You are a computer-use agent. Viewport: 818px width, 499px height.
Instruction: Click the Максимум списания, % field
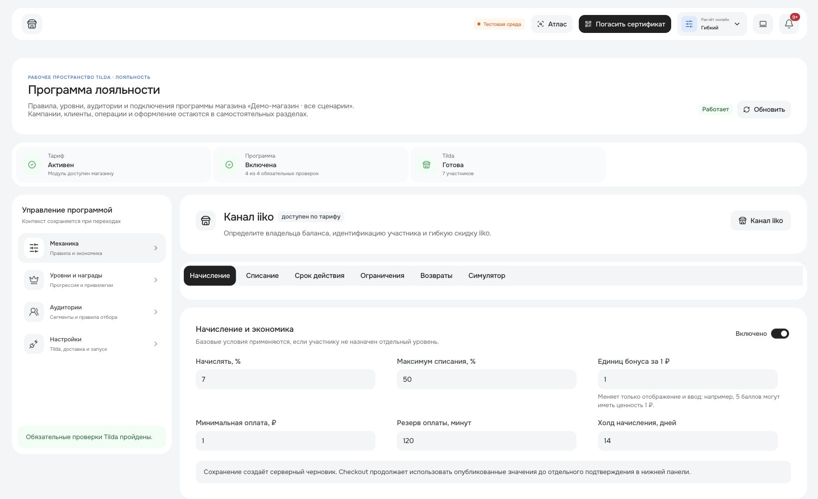(487, 379)
